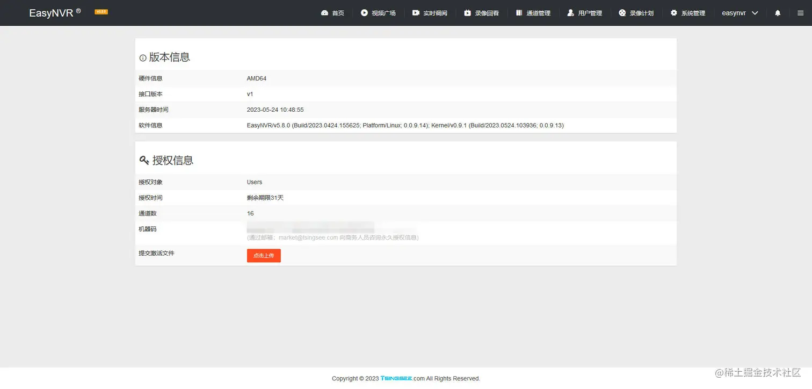812x389 pixels.
Task: Select the 剩余期限31天 text
Action: point(265,198)
